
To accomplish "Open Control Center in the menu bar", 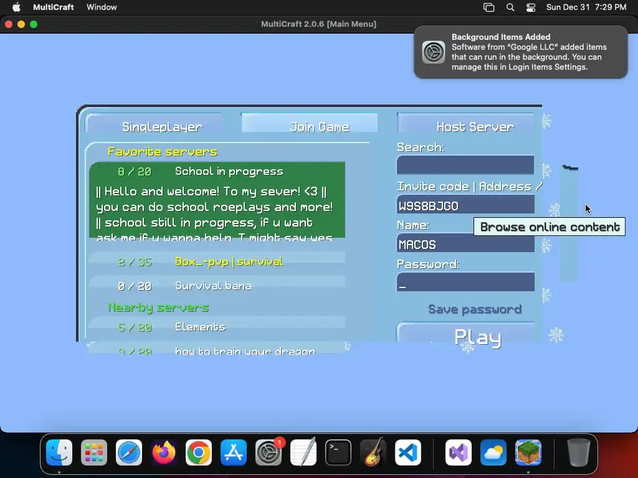I will [531, 7].
